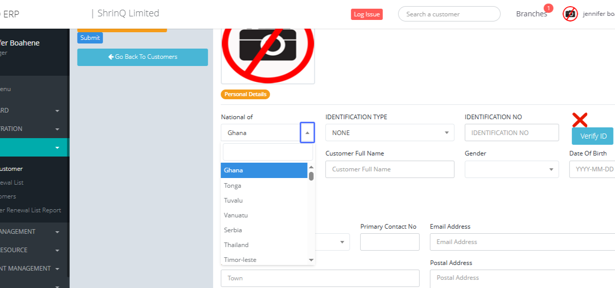Open the Identification Type dropdown

click(x=389, y=132)
